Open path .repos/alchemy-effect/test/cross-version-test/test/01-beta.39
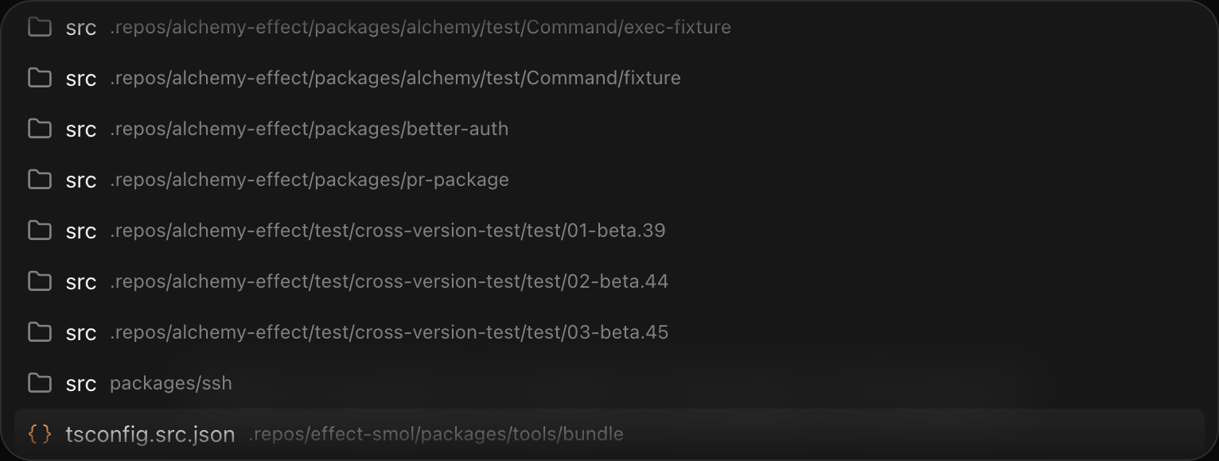The width and height of the screenshot is (1219, 461). 388,230
